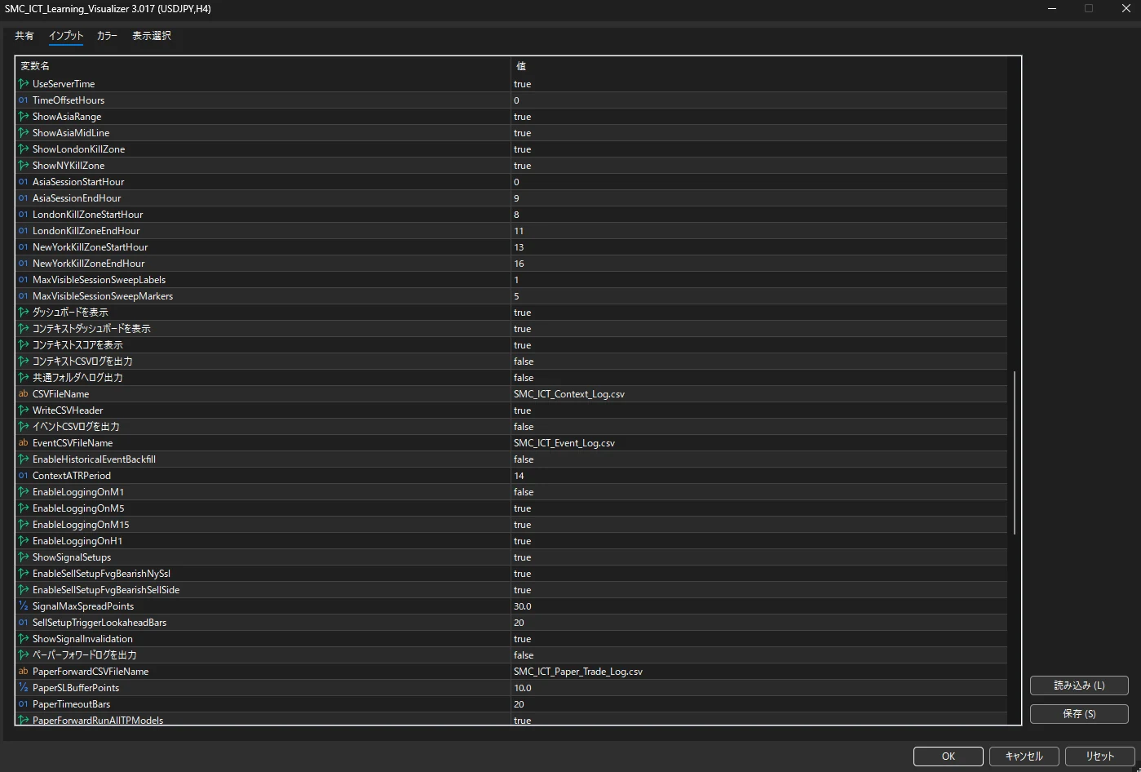Click the boolean icon beside ダッシュボードを表示
Viewport: 1141px width, 772px height.
pyautogui.click(x=23, y=313)
